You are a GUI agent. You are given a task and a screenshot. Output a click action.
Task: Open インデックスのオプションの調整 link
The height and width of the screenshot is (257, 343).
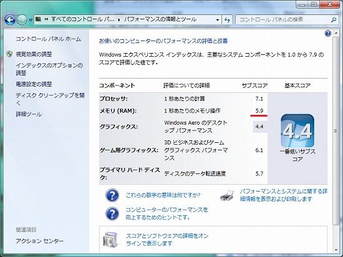point(49,69)
